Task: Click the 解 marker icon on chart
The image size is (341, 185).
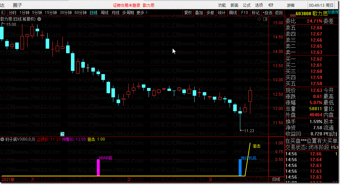Action: [63, 134]
